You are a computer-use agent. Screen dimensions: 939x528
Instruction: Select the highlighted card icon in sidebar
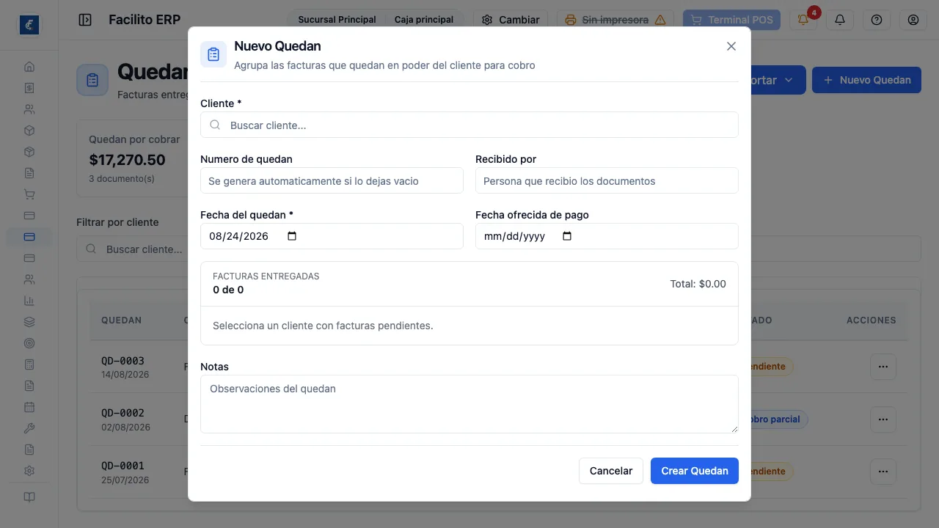[x=29, y=237]
